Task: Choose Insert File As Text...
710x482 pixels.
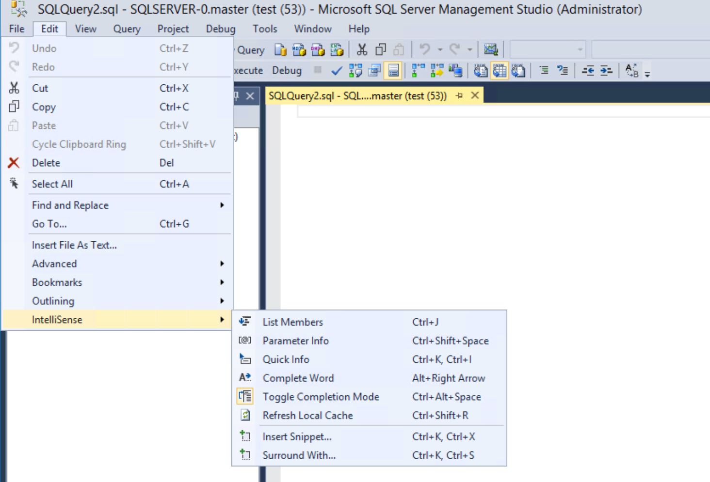Action: tap(117, 245)
